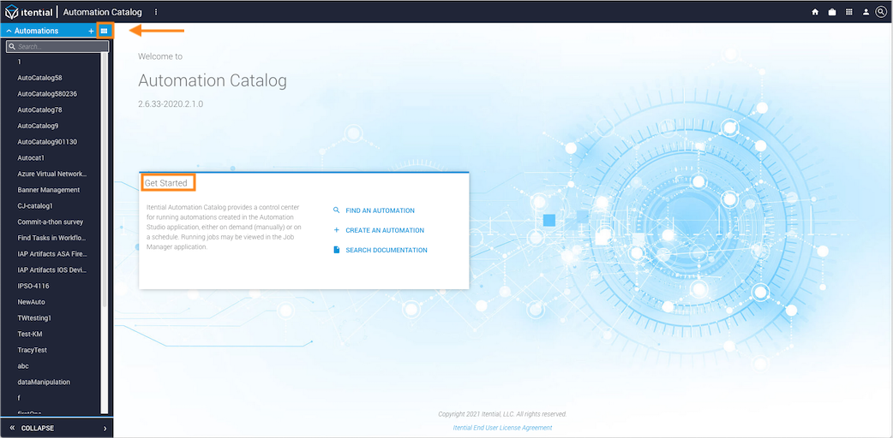Open the vertical three-dot menu beside Automation Catalog
The image size is (893, 438).
(156, 12)
